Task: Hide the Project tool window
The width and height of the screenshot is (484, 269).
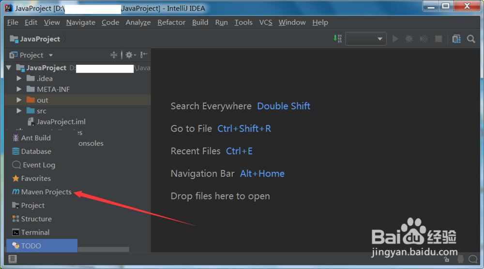Action: pyautogui.click(x=144, y=55)
